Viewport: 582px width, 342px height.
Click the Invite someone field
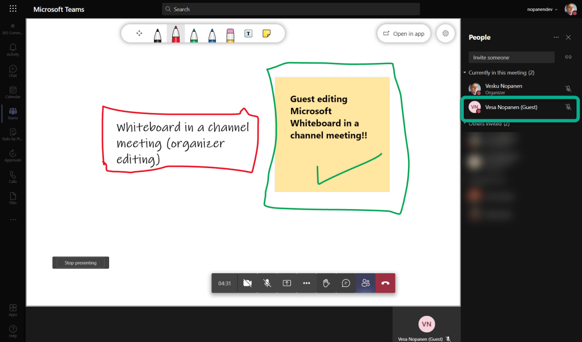pos(511,57)
